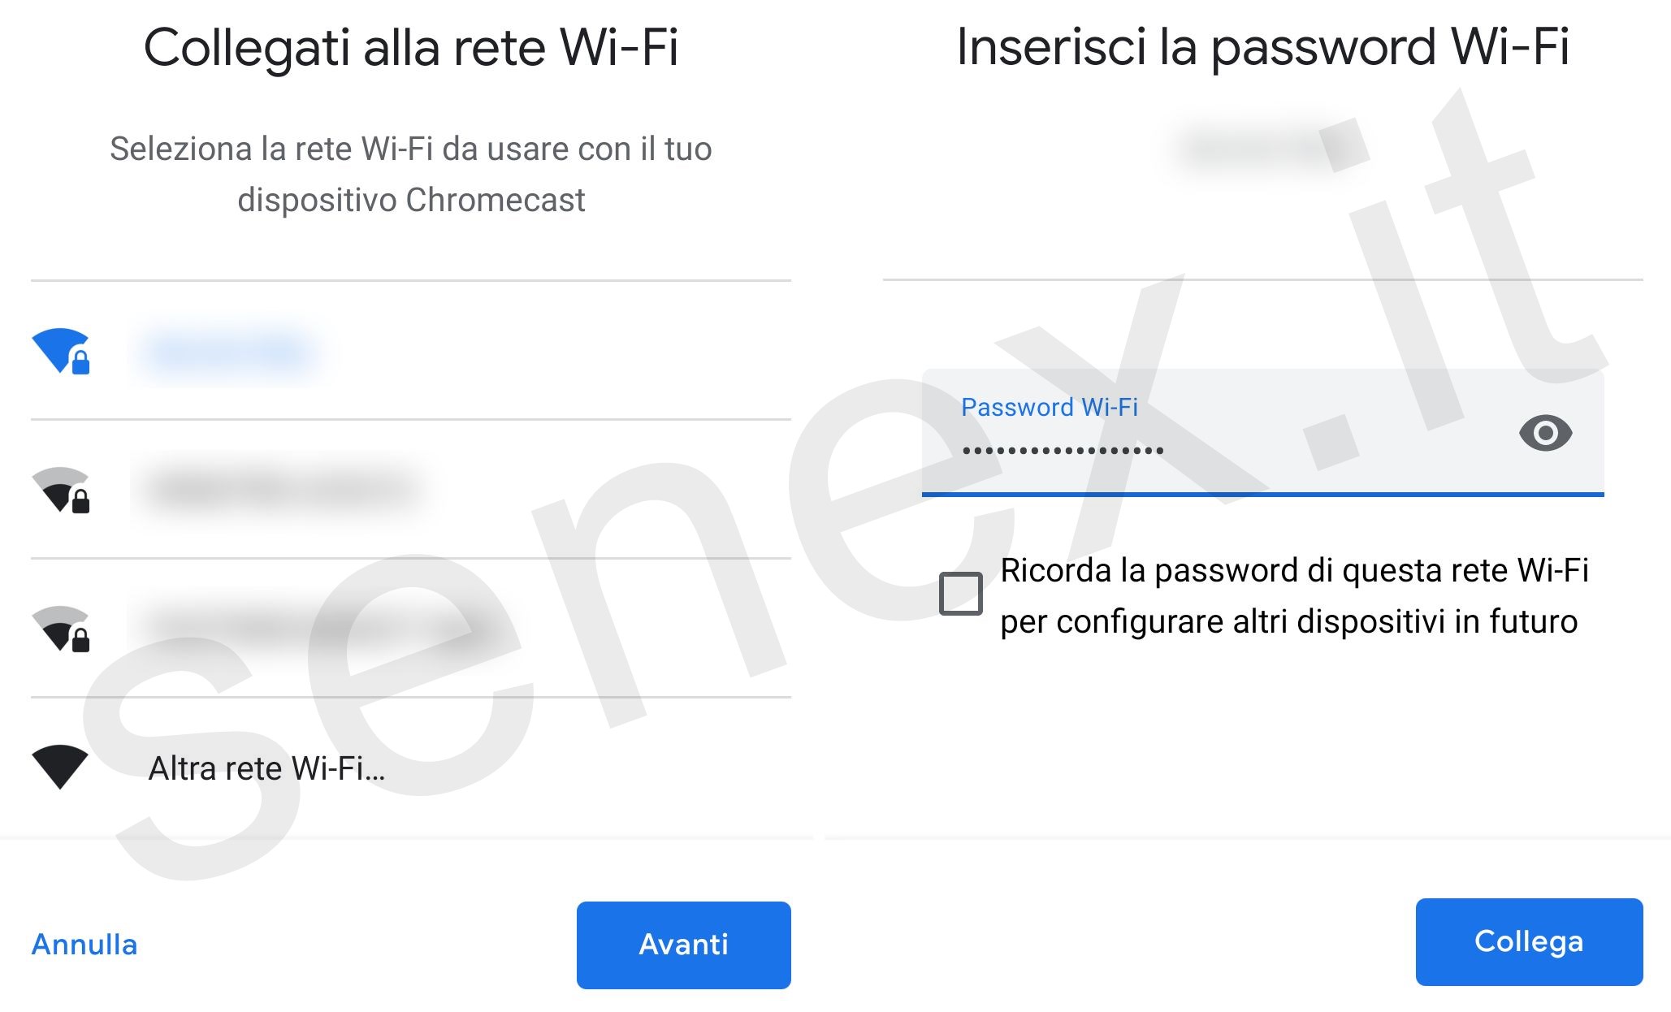
Task: Select the second blurred network name
Action: tap(284, 489)
